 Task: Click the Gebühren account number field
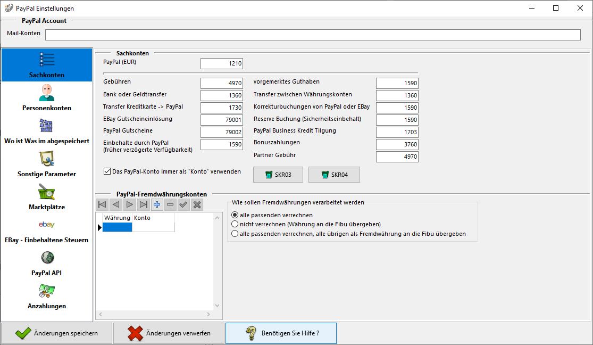[222, 83]
